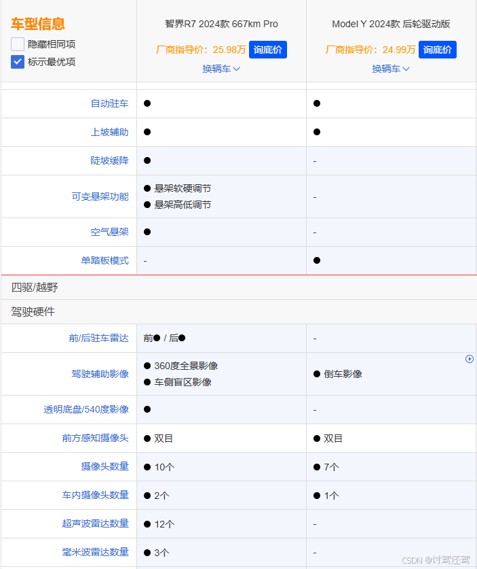The width and height of the screenshot is (477, 569).
Task: Select the 驾驶硬件 section header
Action: click(239, 312)
